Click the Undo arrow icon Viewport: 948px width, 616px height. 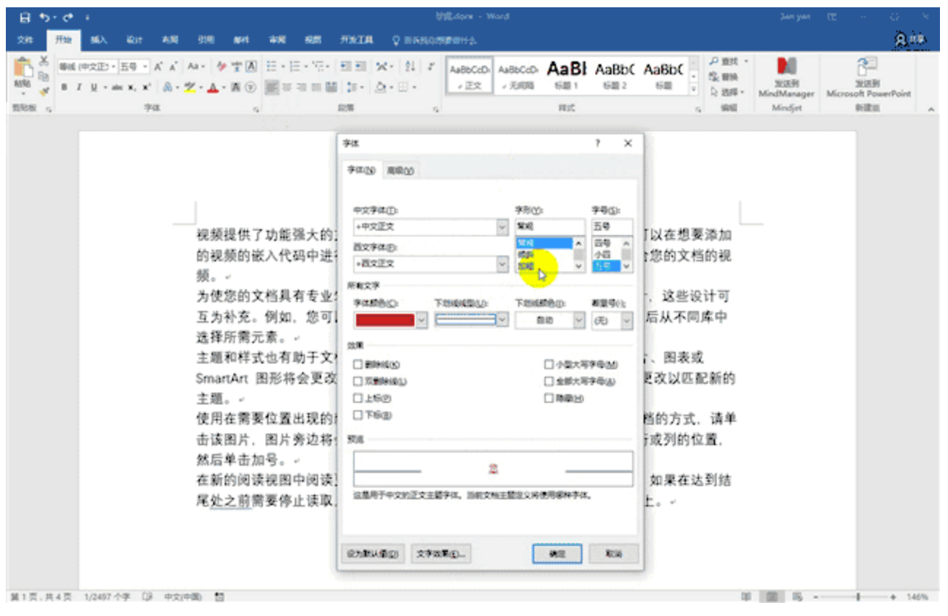point(45,17)
